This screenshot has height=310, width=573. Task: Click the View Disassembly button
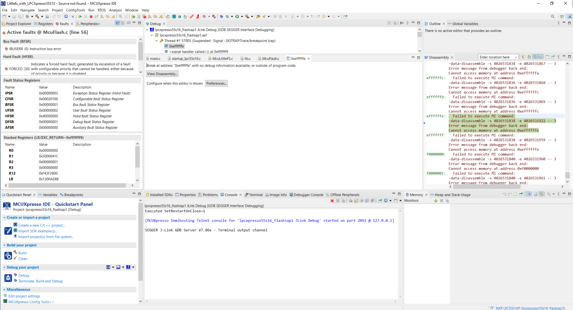(x=162, y=74)
